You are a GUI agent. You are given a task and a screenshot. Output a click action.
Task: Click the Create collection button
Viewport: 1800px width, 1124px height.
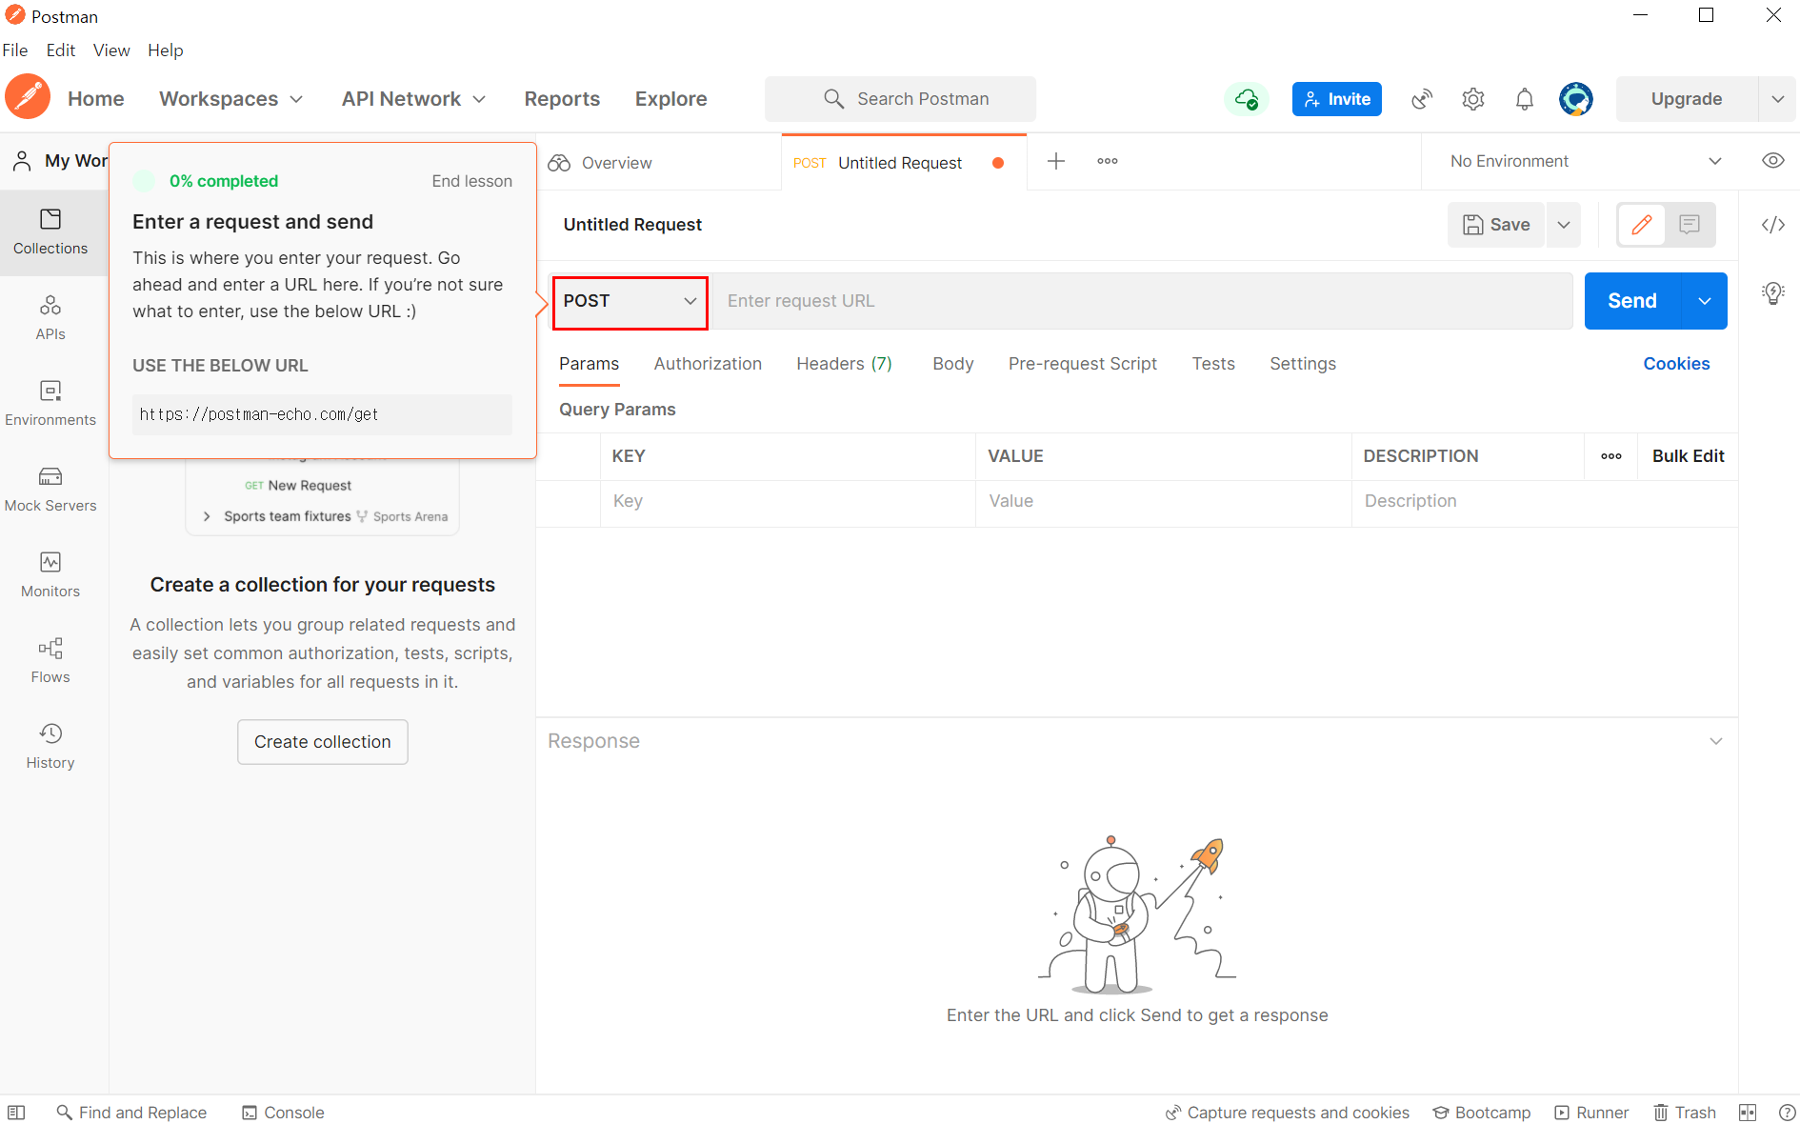pos(323,742)
